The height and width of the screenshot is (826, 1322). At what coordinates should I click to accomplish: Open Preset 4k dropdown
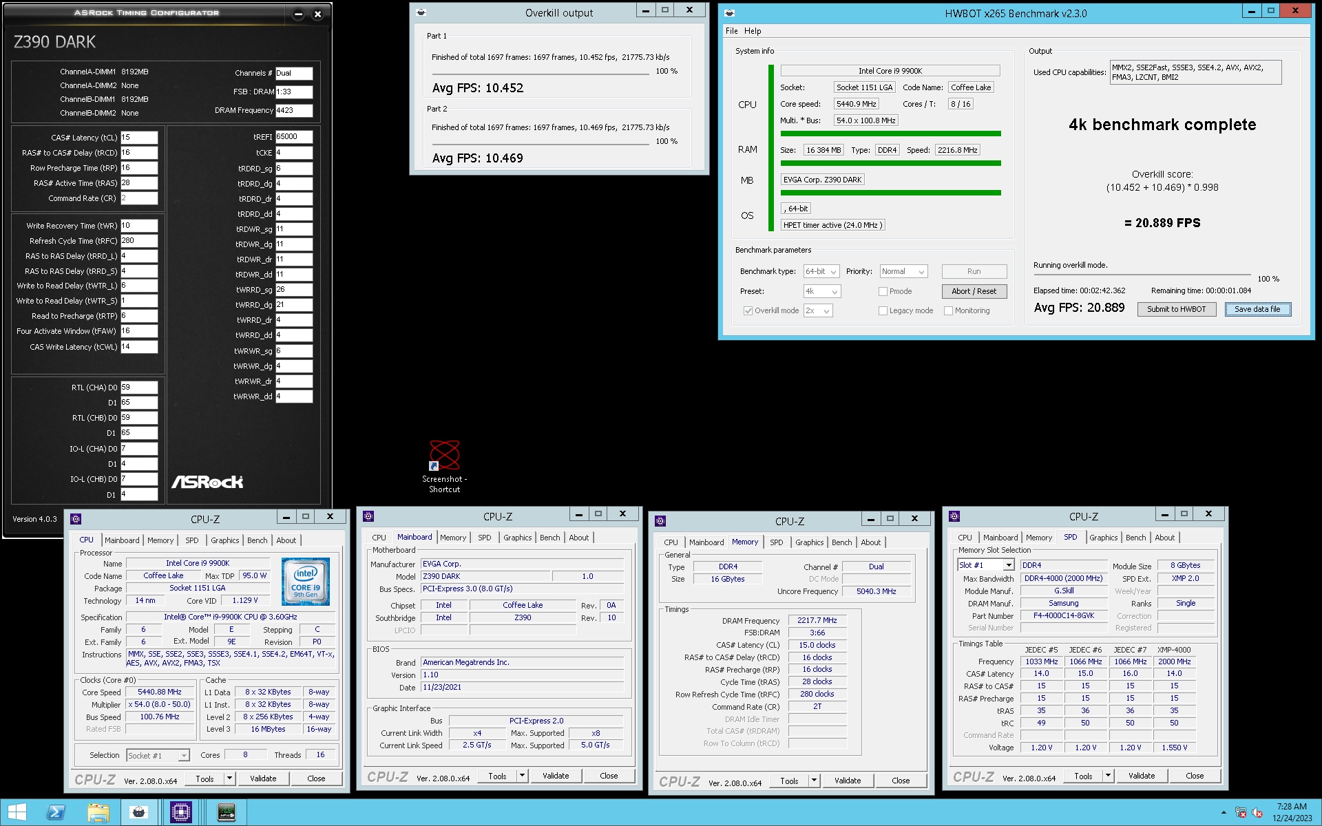(822, 291)
